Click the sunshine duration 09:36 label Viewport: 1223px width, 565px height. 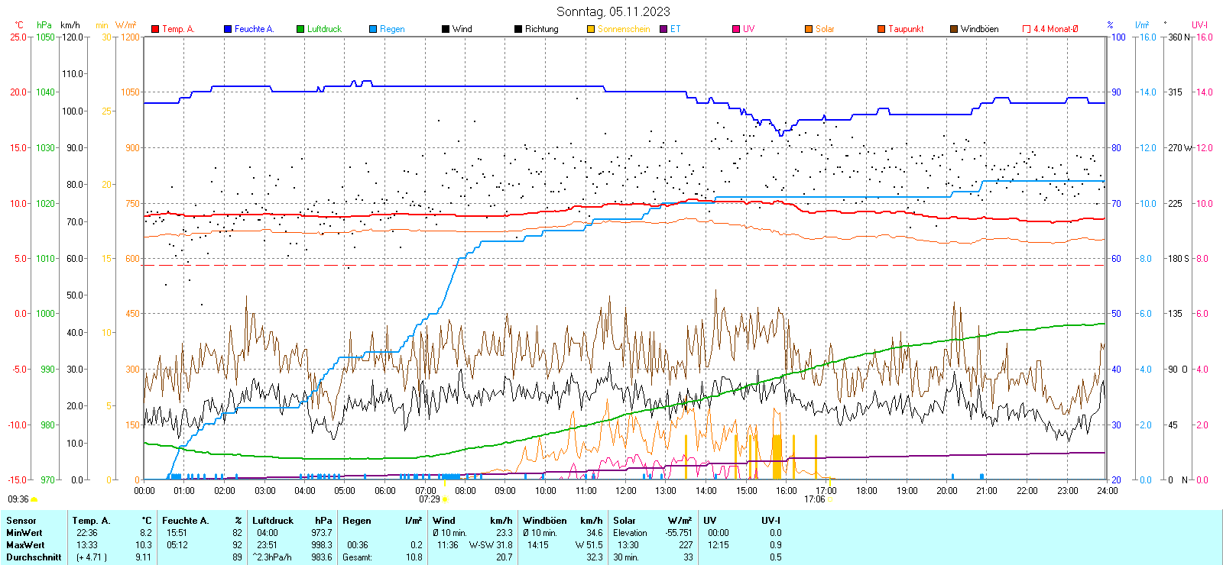[x=18, y=499]
